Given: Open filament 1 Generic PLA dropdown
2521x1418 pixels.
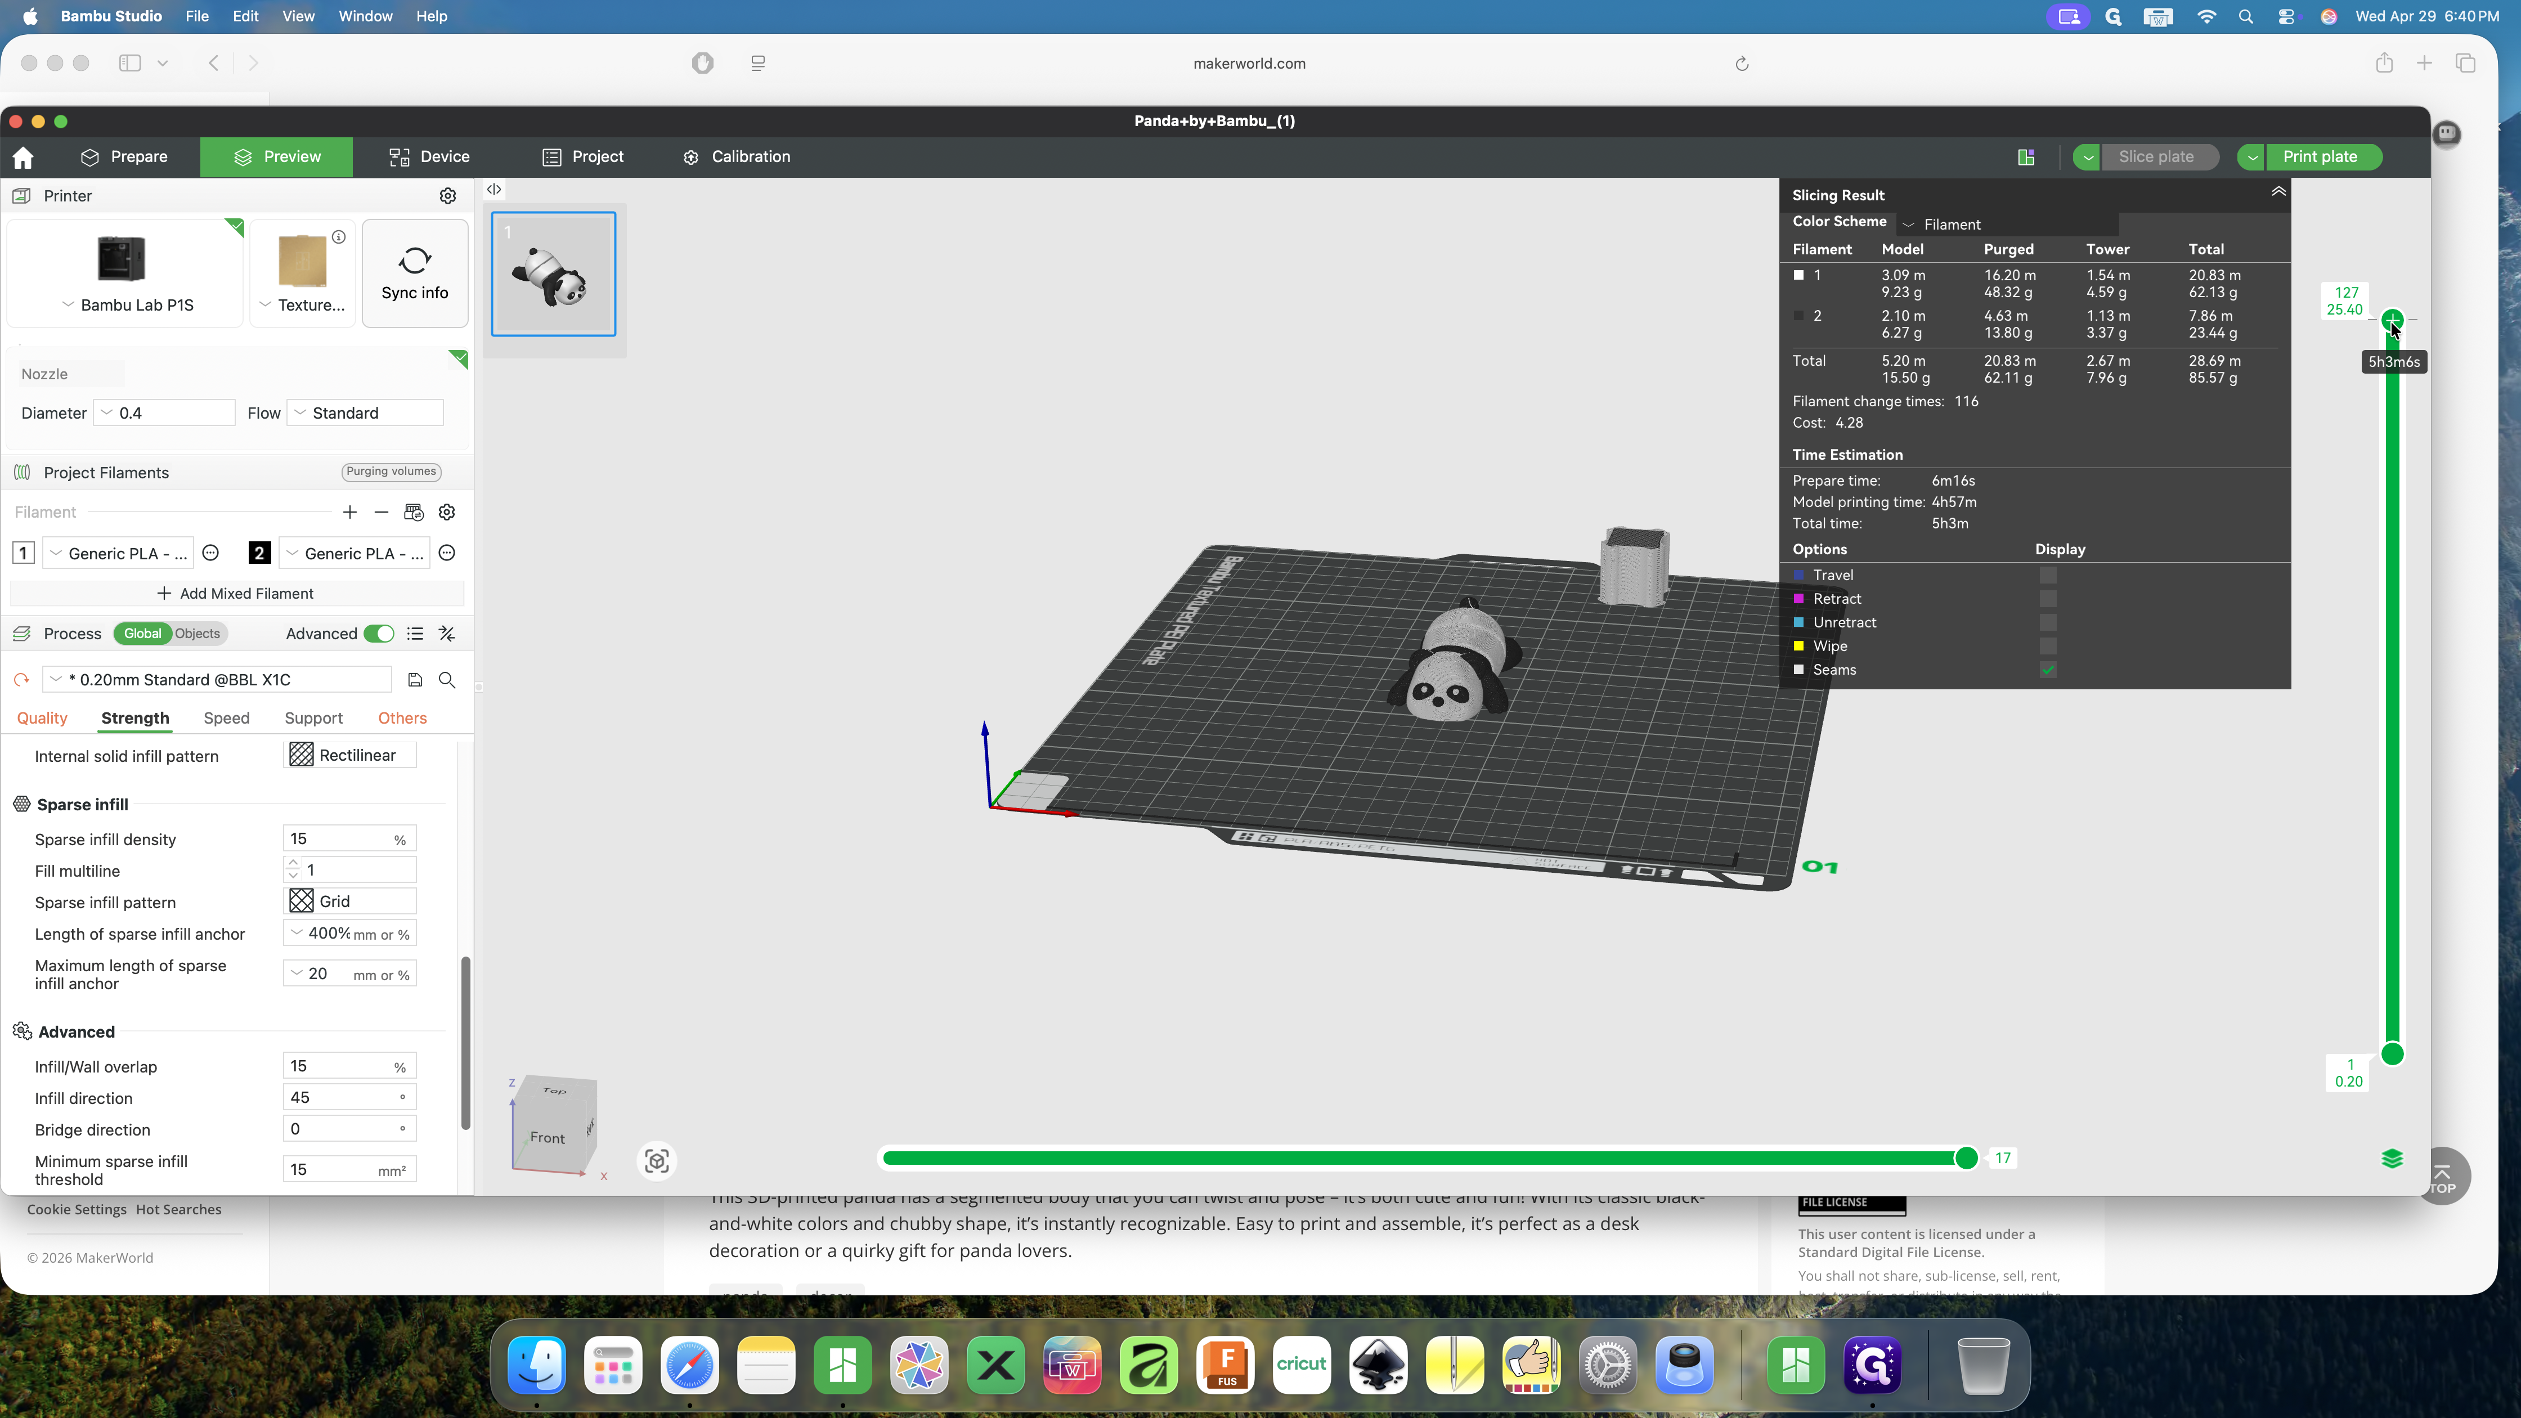Looking at the screenshot, I should pos(118,554).
